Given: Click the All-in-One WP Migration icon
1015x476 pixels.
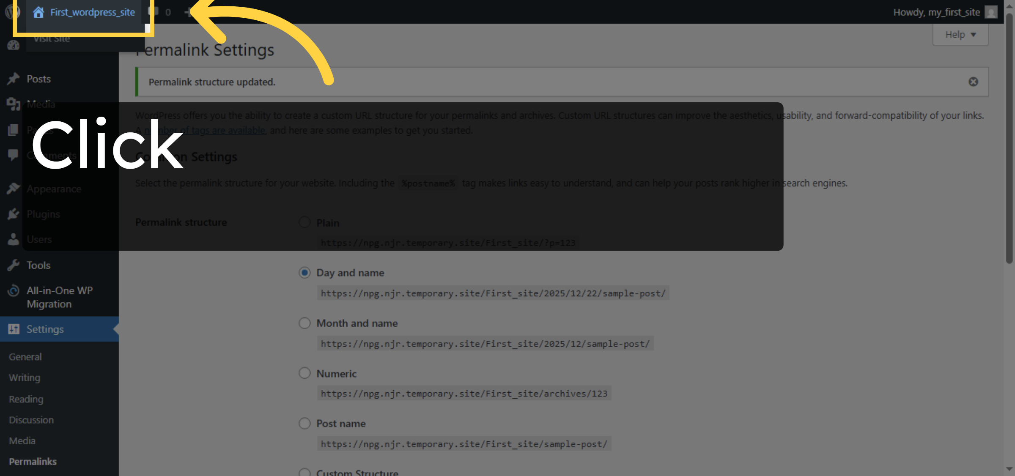Looking at the screenshot, I should [14, 291].
